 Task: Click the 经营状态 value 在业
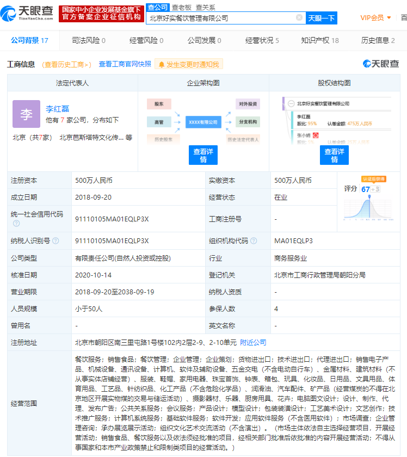(281, 197)
